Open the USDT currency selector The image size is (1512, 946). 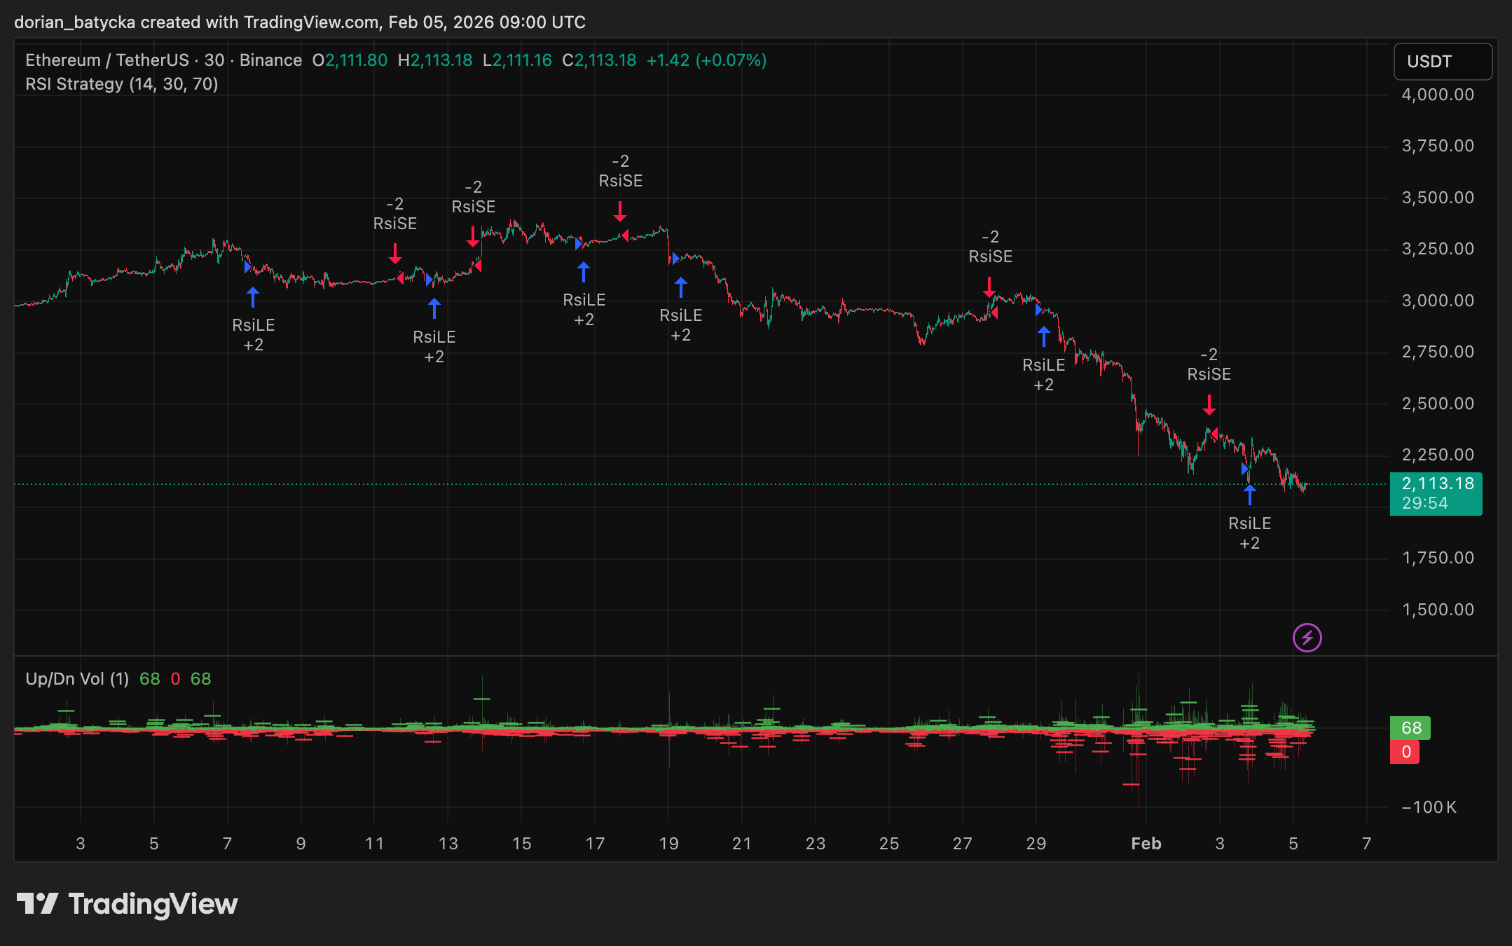point(1442,62)
